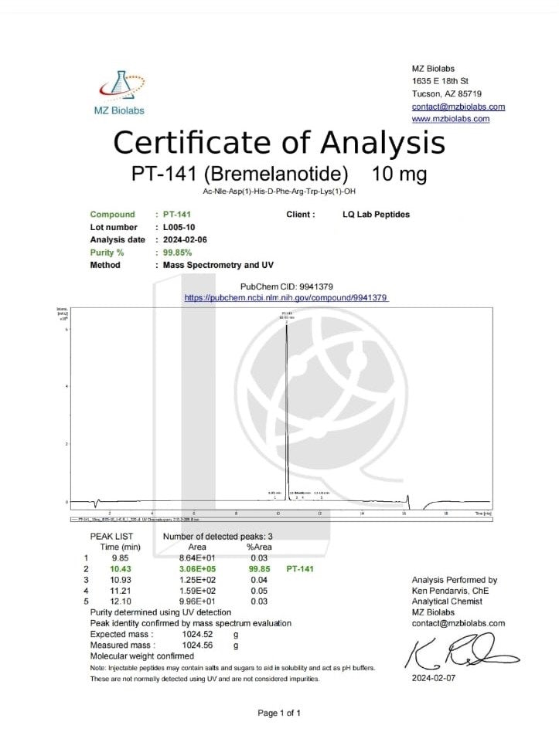Image resolution: width=559 pixels, height=732 pixels.
Task: Click the green PT-141 label in the peak list
Action: click(x=299, y=569)
